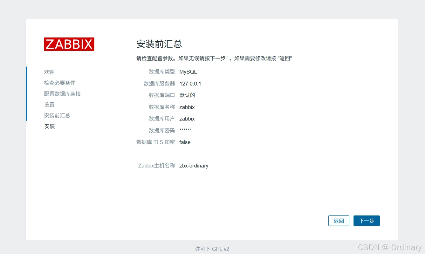
Task: Click the 数据库端口 label
Action: (x=162, y=95)
